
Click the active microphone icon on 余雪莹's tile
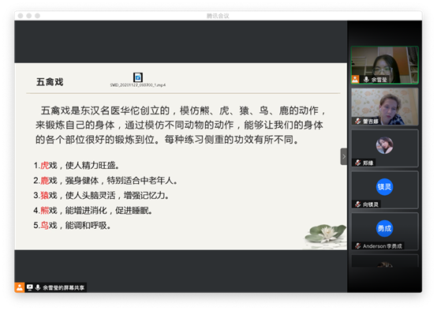[x=366, y=80]
